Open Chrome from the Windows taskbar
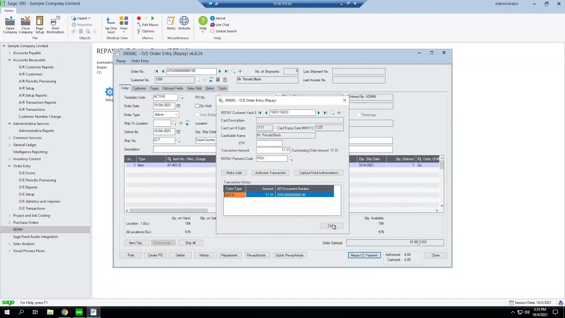The width and height of the screenshot is (565, 318). point(64,312)
